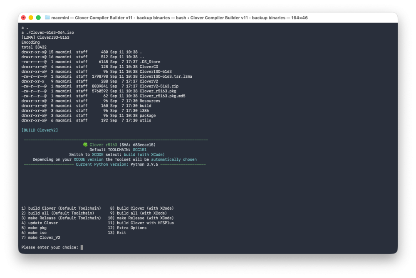
Task: Click the 'Clover r5163' green text
Action: coord(103,145)
